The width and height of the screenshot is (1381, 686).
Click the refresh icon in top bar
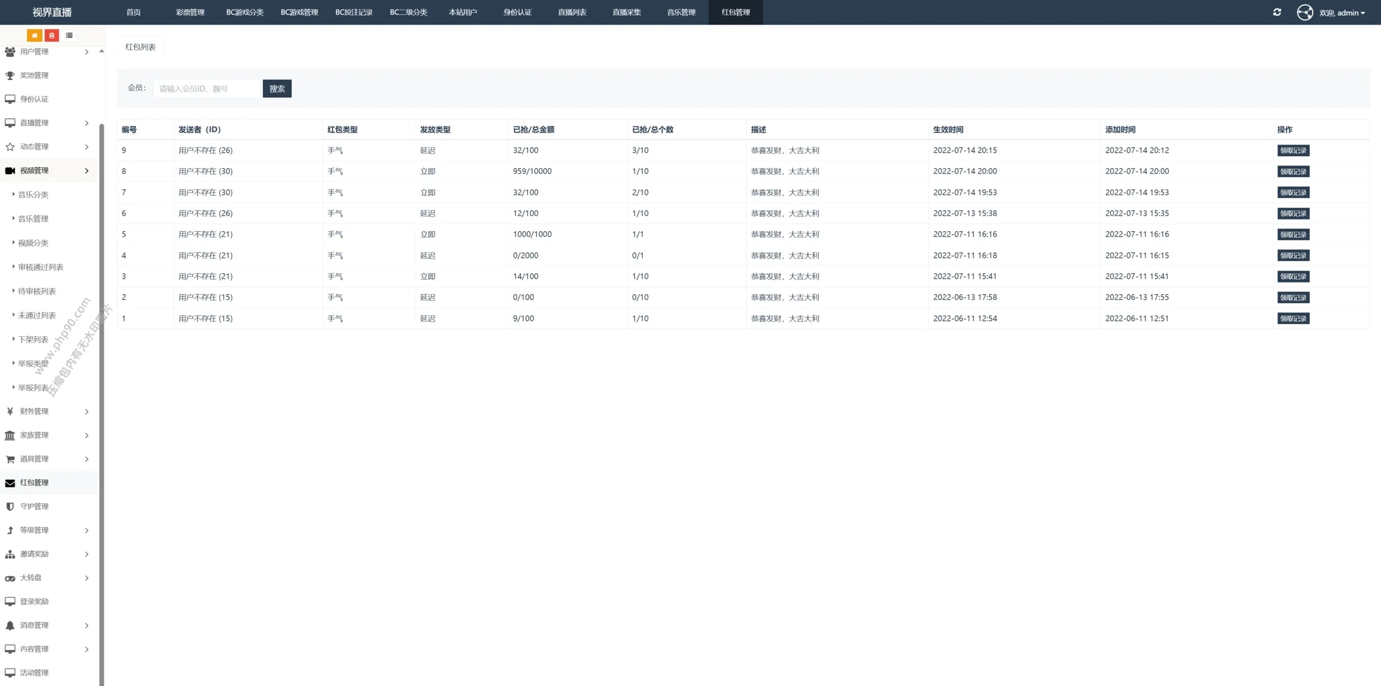coord(1277,12)
